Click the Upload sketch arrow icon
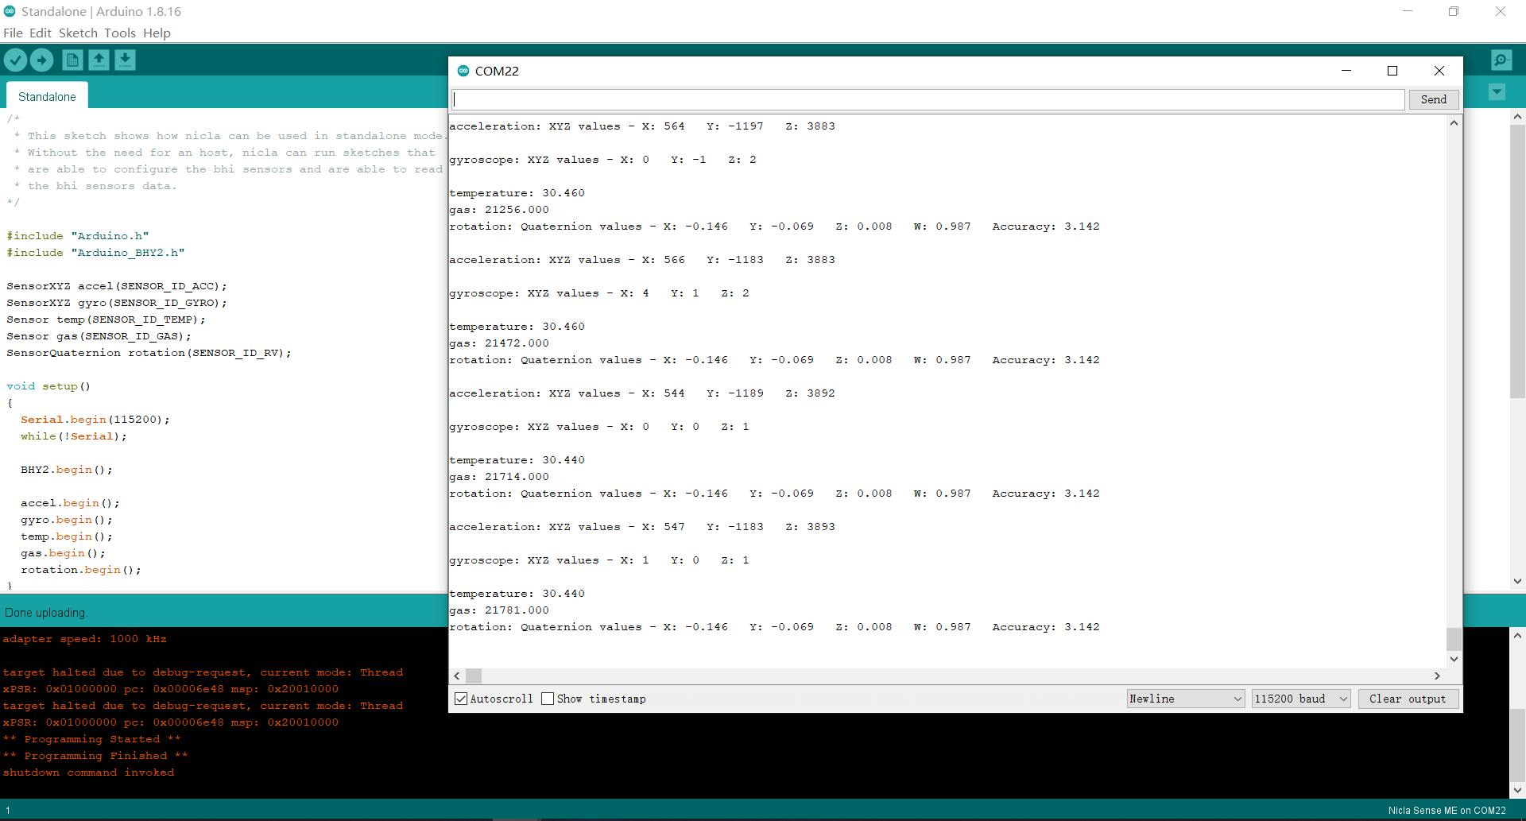1526x821 pixels. [41, 60]
